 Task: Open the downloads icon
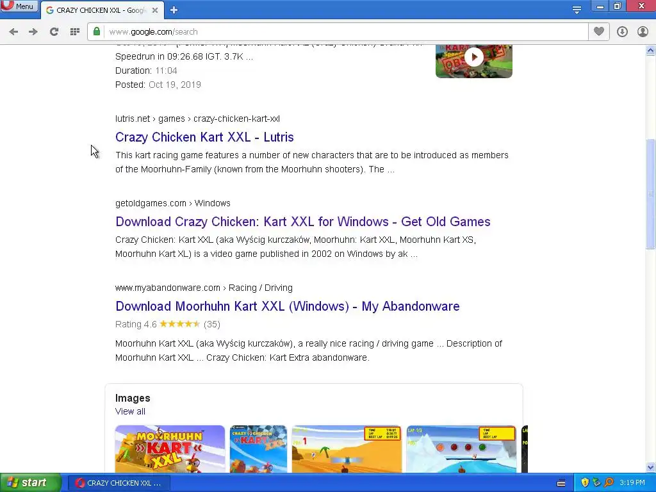point(622,32)
